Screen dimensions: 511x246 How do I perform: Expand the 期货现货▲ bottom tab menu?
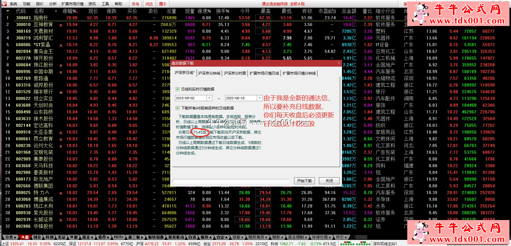click(258, 237)
